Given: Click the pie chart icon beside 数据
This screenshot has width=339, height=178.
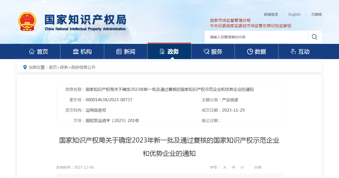Looking at the screenshot, I should 250,52.
